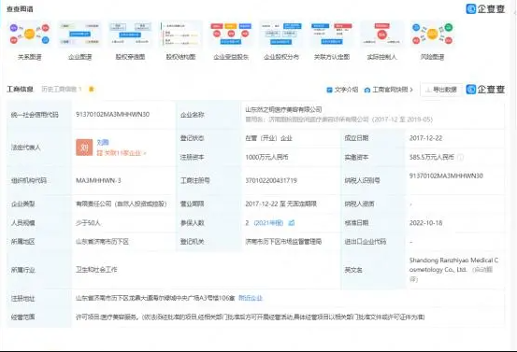Open the 企业股权分布 thumbnail
This screenshot has height=352, width=517.
tap(281, 35)
